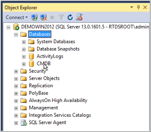Click the Stop toolbar icon

tap(52, 18)
